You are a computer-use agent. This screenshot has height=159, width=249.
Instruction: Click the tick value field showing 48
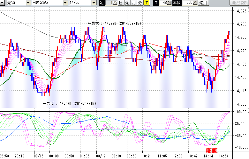click(164, 3)
